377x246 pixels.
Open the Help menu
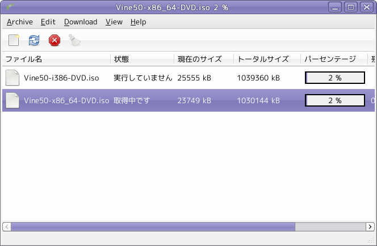tap(138, 22)
